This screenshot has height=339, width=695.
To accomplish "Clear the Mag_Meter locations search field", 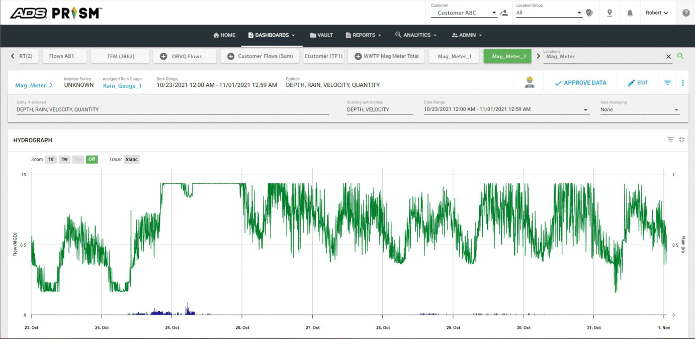I will 668,57.
